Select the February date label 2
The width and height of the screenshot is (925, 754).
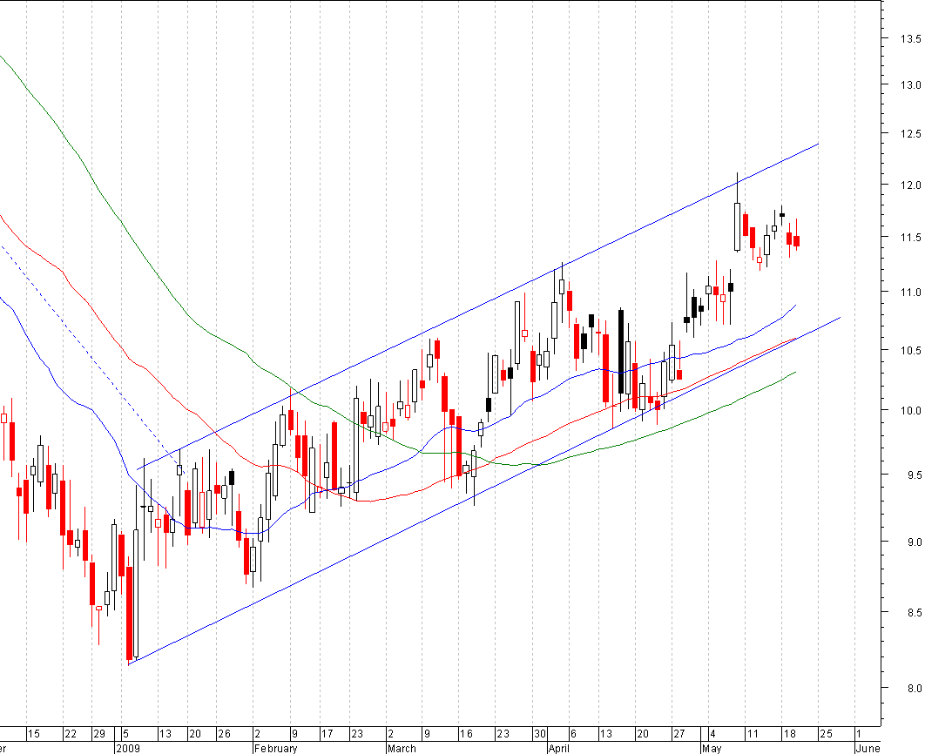click(x=257, y=734)
